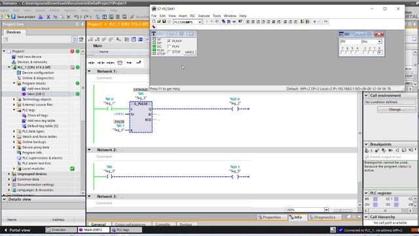
Task: Click the Upload from device icon
Action: 111,16
